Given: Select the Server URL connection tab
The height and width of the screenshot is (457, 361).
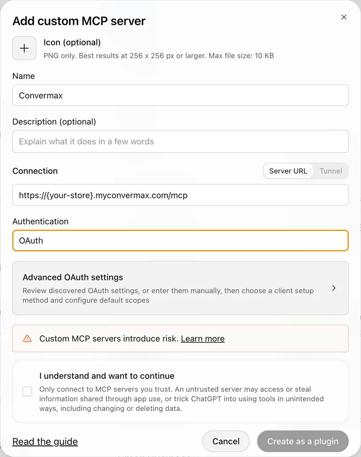Looking at the screenshot, I should (x=288, y=171).
